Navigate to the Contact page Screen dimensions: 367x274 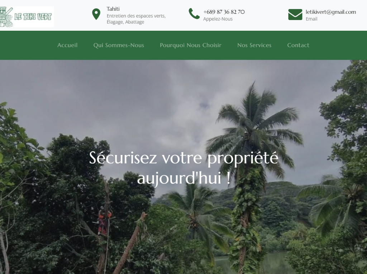(x=298, y=45)
